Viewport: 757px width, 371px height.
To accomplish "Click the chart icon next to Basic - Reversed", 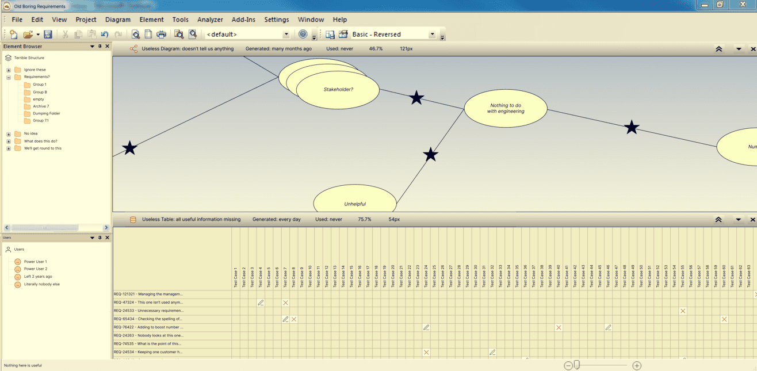I will [343, 35].
